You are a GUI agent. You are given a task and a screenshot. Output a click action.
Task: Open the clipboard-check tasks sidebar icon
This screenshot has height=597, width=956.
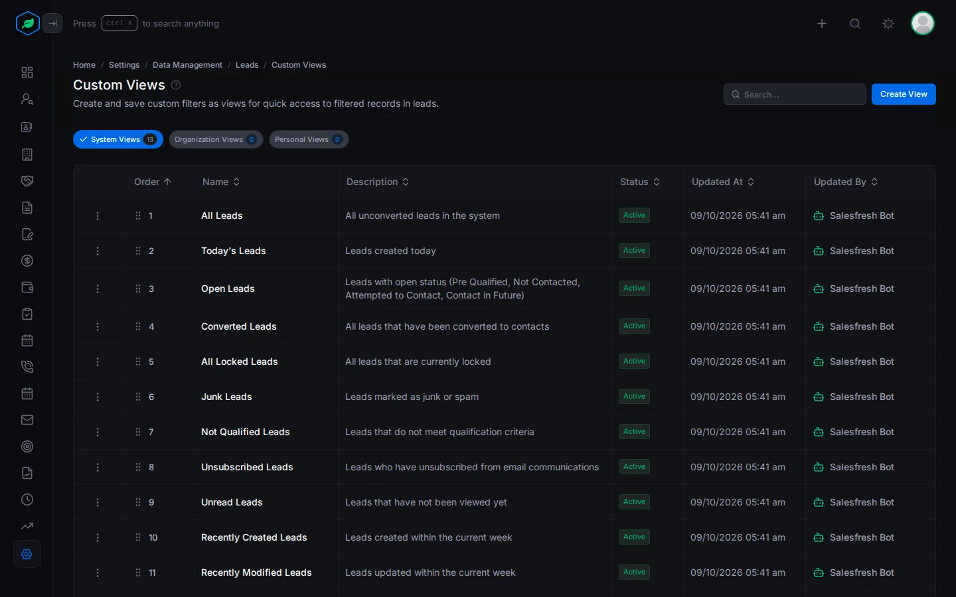(27, 314)
